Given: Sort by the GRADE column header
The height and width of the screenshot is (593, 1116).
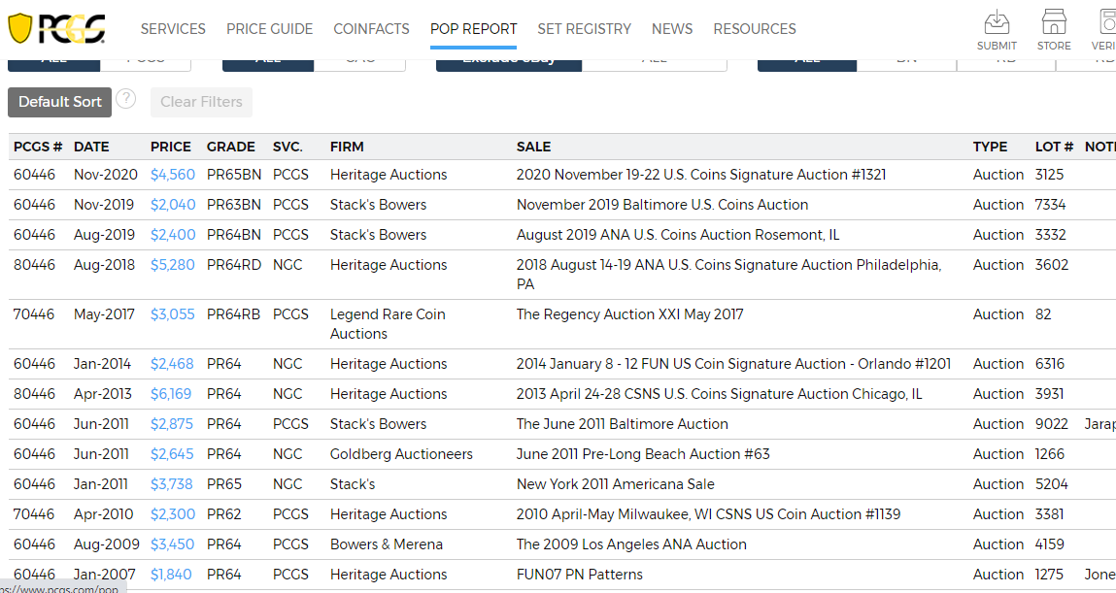Looking at the screenshot, I should (230, 147).
